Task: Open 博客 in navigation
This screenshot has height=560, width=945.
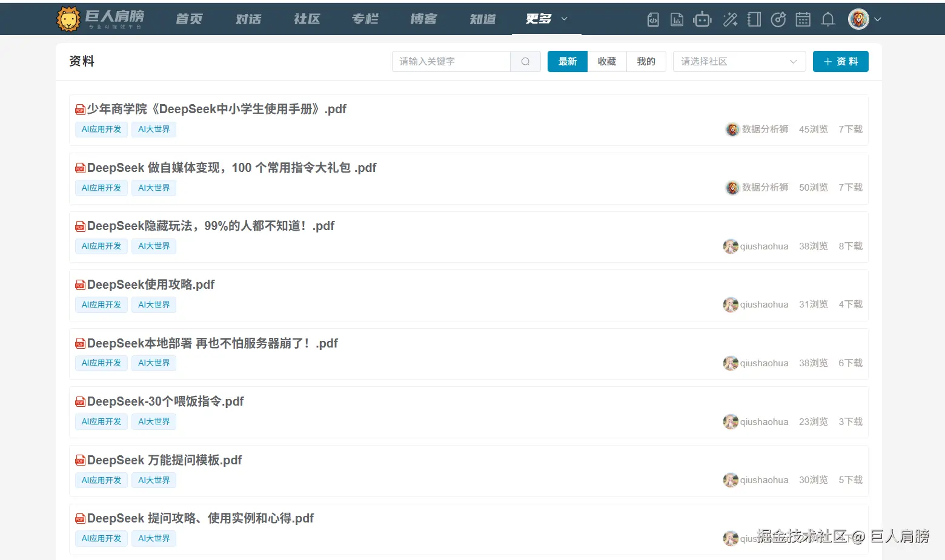Action: click(423, 19)
